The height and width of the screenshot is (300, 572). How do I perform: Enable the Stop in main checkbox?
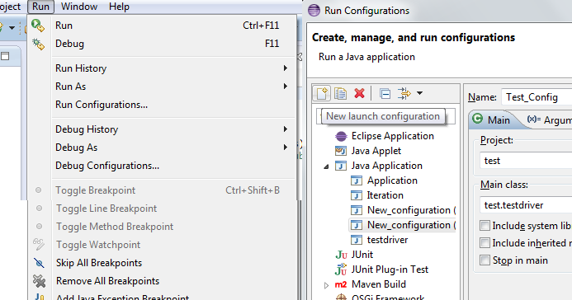(485, 260)
